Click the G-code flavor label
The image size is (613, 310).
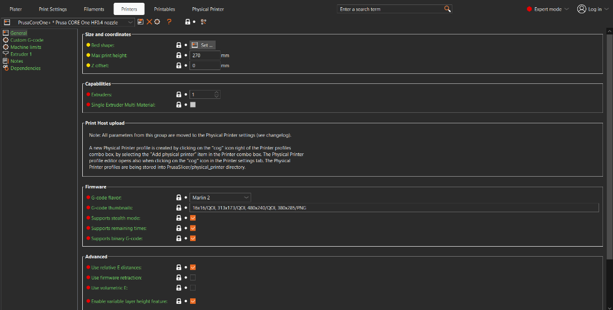point(106,198)
